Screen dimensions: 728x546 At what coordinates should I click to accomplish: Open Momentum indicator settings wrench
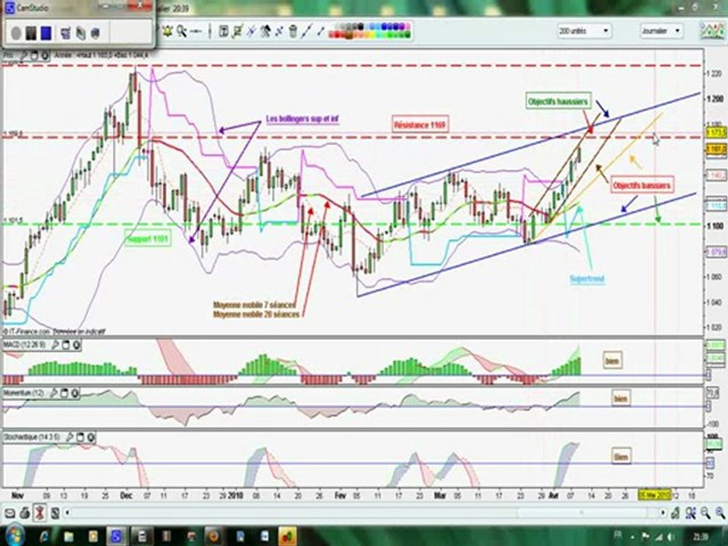click(53, 394)
